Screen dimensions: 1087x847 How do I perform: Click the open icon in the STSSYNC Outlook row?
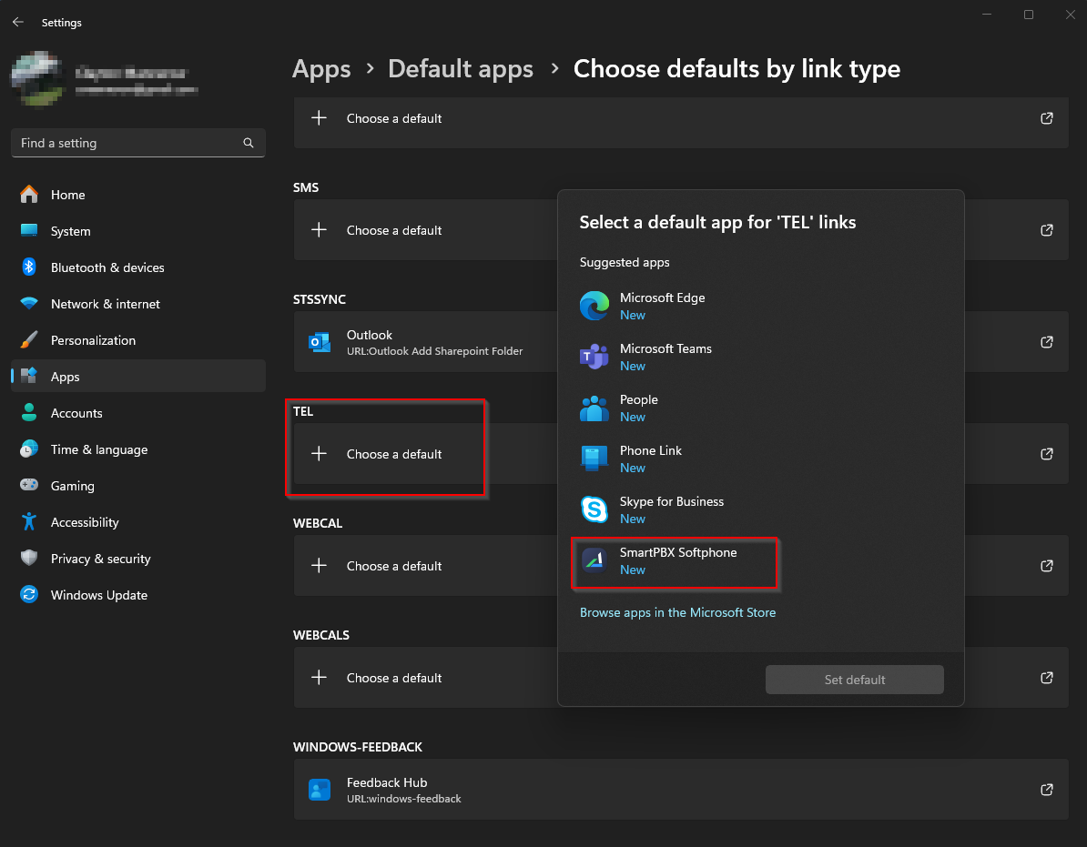tap(1047, 342)
